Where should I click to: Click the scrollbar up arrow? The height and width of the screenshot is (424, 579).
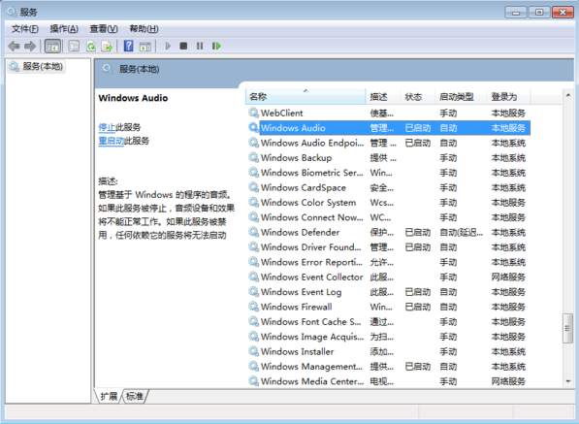568,95
